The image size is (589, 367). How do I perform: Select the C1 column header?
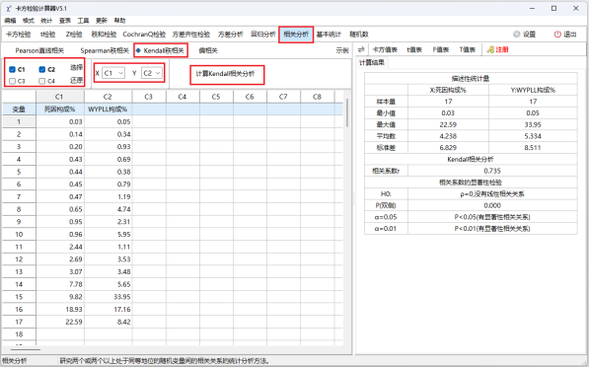[x=60, y=97]
